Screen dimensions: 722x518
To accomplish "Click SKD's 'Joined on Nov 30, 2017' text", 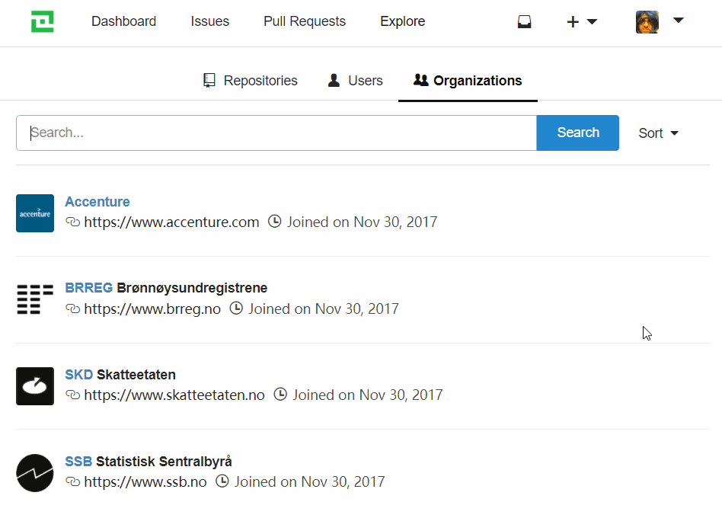I will (368, 395).
